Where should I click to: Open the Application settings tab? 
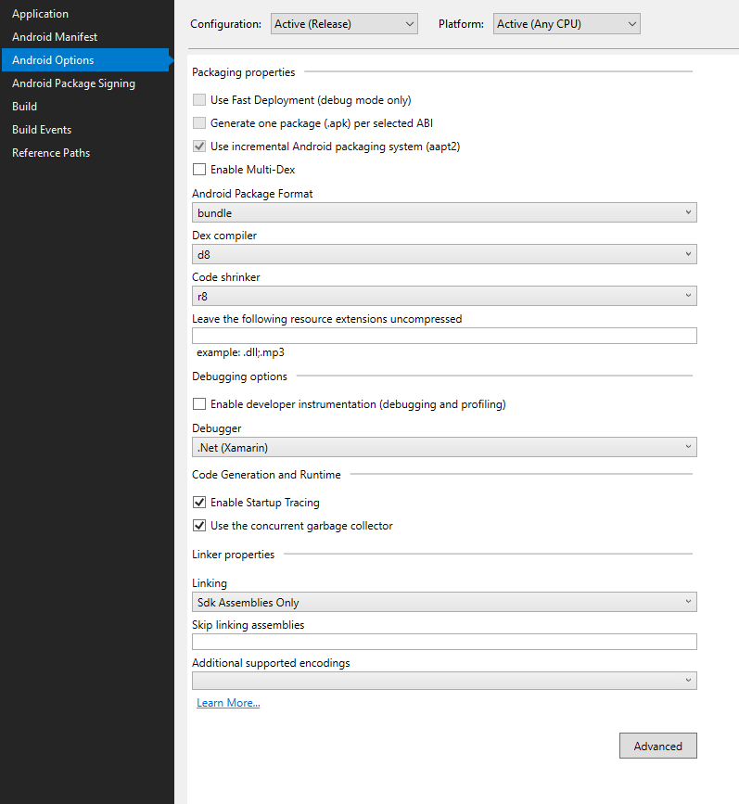click(x=40, y=14)
